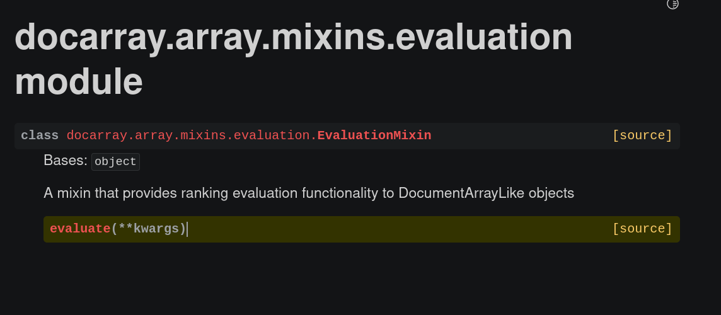
Task: Click the table of contents icon at top
Action: pyautogui.click(x=672, y=4)
